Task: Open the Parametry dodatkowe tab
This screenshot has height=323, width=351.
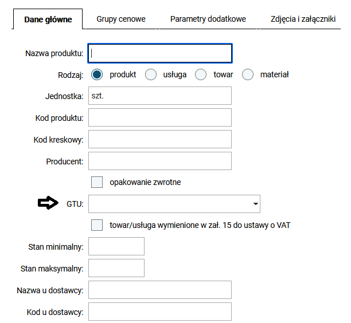Action: click(208, 19)
